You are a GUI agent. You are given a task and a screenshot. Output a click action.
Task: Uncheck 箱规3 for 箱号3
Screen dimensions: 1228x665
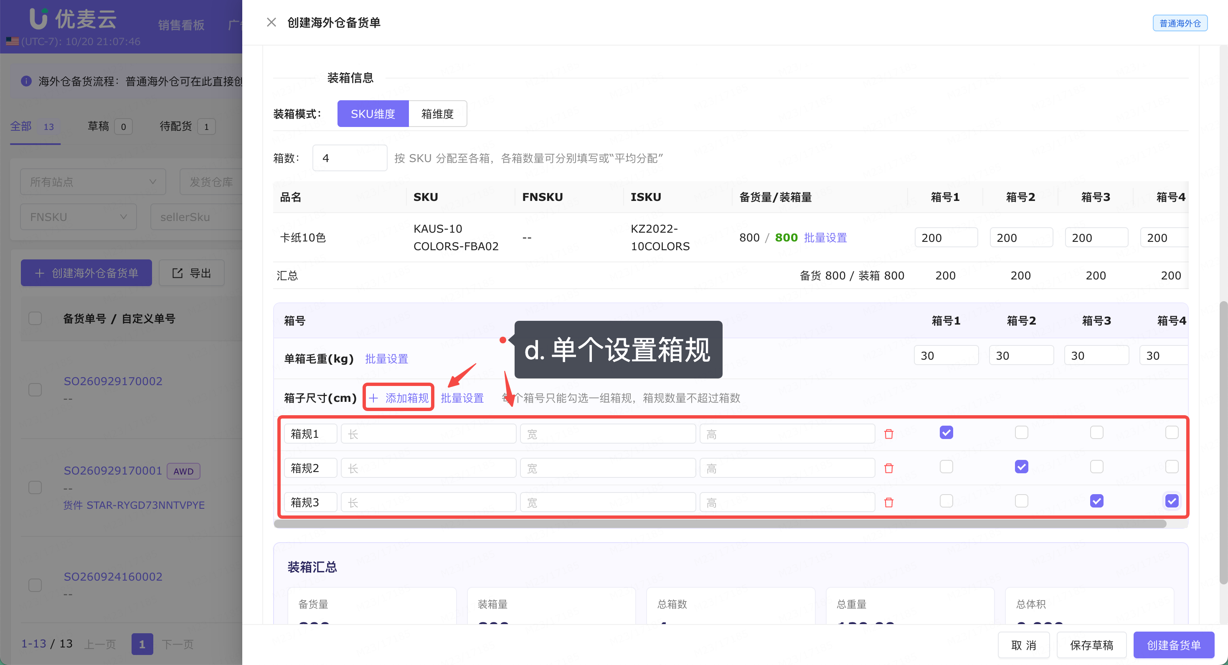coord(1096,501)
